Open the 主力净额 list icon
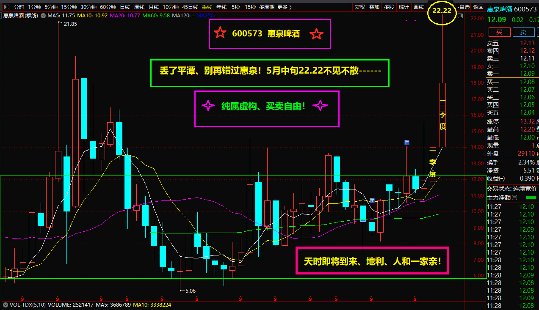This screenshot has width=539, height=310. click(x=514, y=198)
